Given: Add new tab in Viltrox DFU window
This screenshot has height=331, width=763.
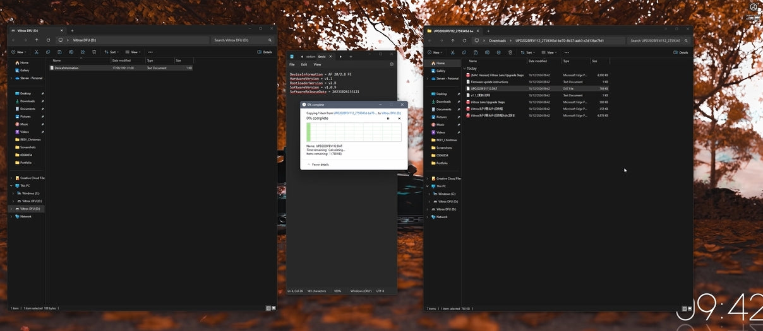Looking at the screenshot, I should click(x=72, y=30).
